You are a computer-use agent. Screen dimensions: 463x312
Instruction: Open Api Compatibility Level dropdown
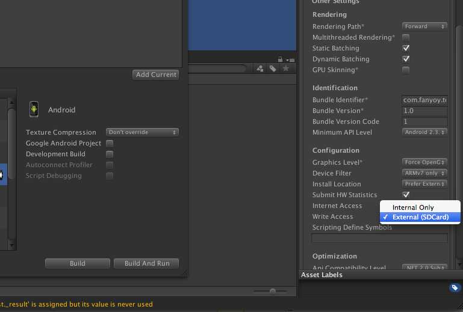point(424,267)
